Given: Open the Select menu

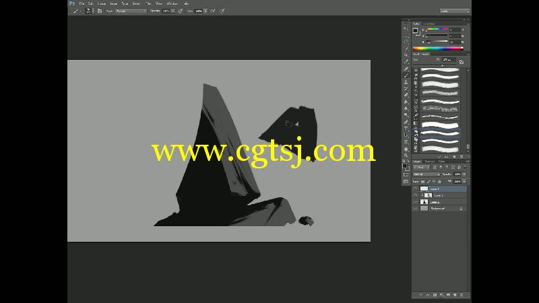Looking at the screenshot, I should pyautogui.click(x=136, y=3).
